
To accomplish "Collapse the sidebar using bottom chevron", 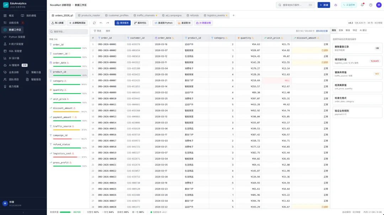I will (x=23, y=212).
